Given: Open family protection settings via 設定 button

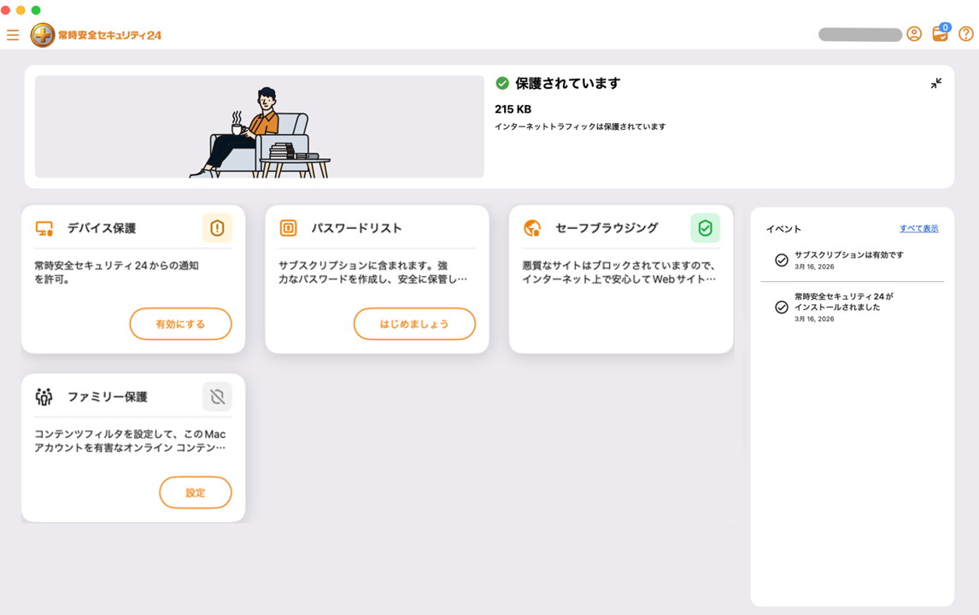Looking at the screenshot, I should click(195, 492).
